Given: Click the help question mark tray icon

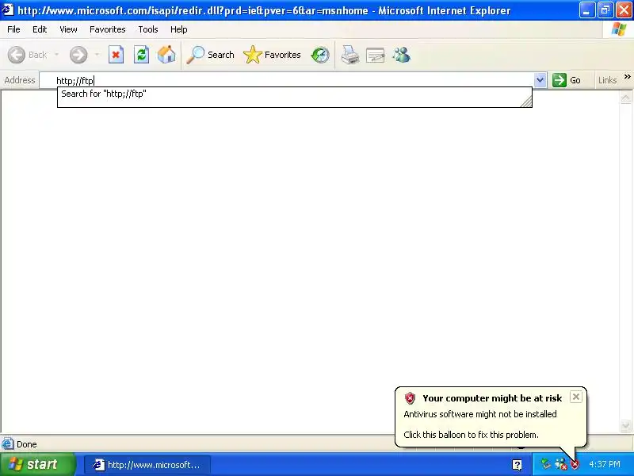Looking at the screenshot, I should click(517, 465).
